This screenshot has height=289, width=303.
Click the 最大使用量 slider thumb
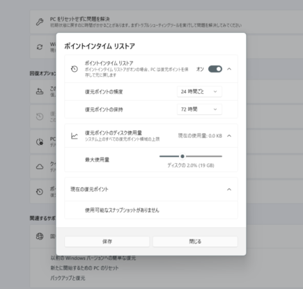pos(182,156)
